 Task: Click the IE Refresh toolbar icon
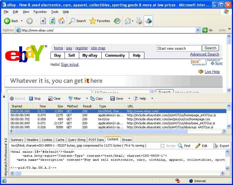point(52,21)
